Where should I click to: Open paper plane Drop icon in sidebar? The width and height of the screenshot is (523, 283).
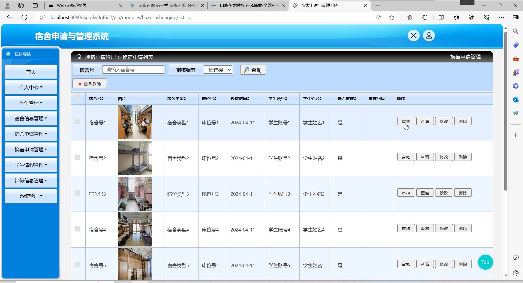[x=515, y=113]
